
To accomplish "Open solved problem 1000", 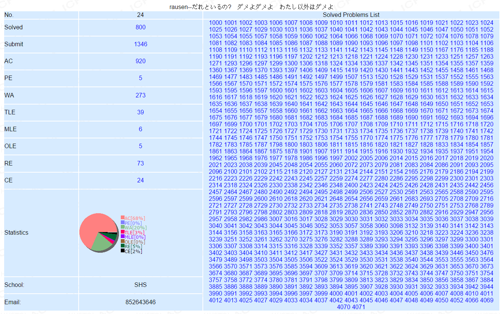I will pos(216,23).
